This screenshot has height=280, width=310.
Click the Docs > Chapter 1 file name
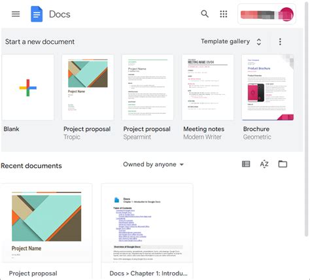pyautogui.click(x=148, y=273)
